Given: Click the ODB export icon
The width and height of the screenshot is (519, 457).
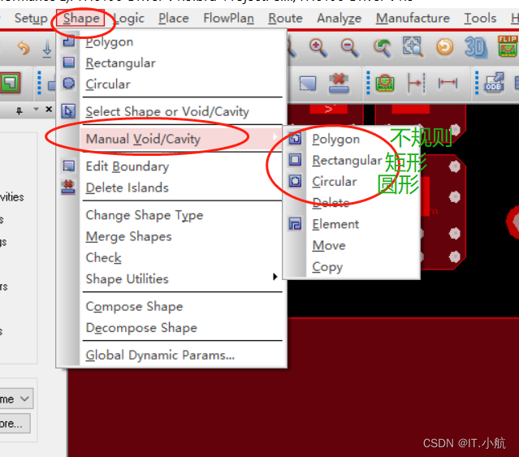Looking at the screenshot, I should [494, 82].
